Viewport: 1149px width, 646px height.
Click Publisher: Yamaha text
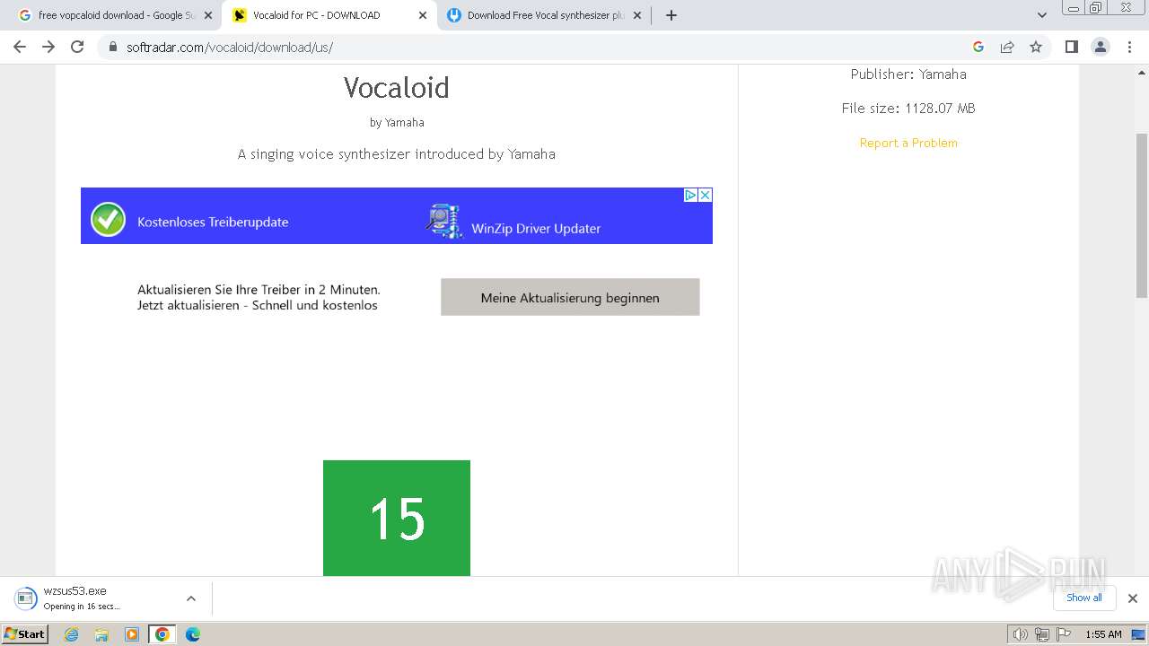[x=908, y=74]
